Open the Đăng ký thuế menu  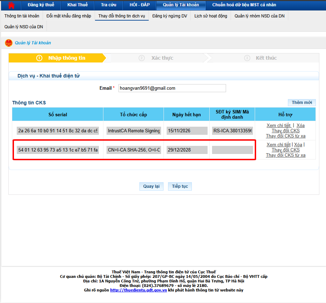coord(41,5)
